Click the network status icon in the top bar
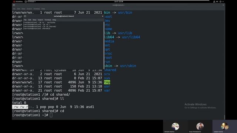Screen dimensions: 237x133 214,1
